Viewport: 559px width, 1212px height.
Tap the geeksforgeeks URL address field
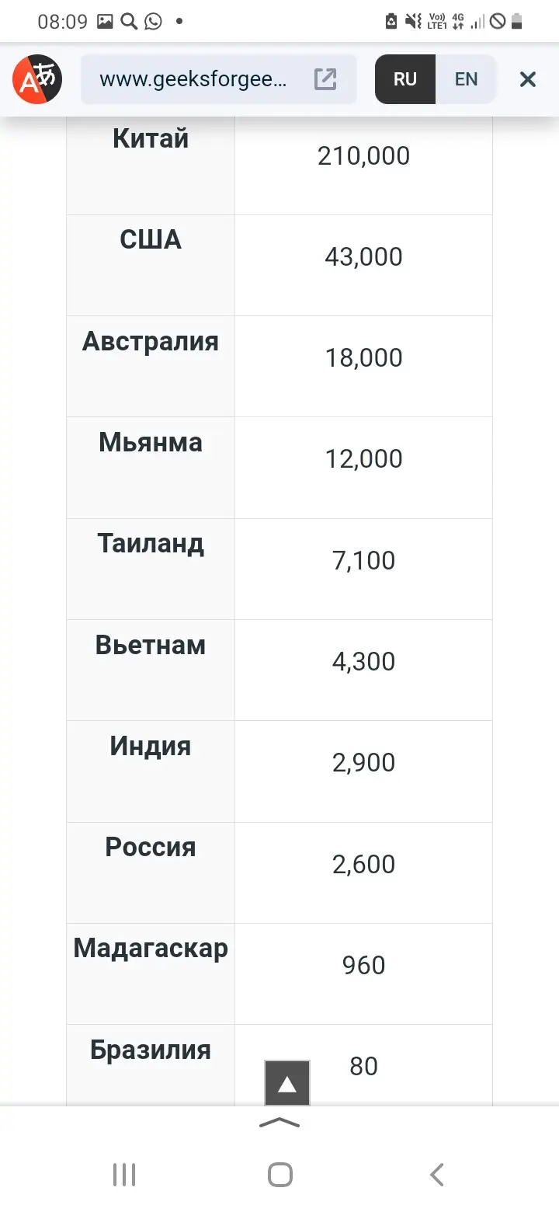[194, 79]
